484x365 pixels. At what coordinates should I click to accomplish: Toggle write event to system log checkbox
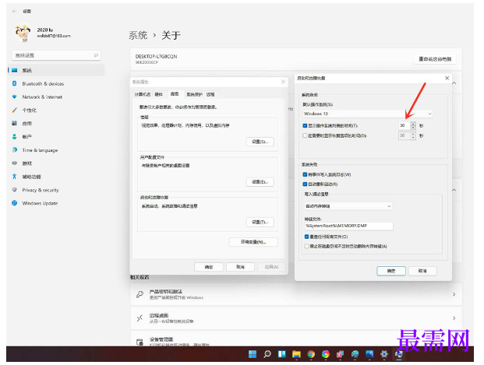point(305,174)
